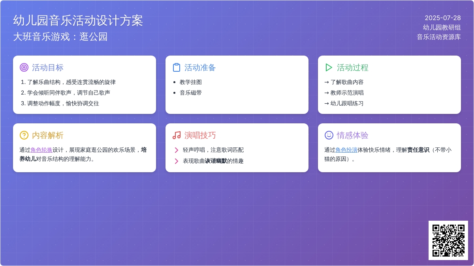Image resolution: width=474 pixels, height=266 pixels.
Task: Click the clipboard icon beside 活动准备
Action: [x=177, y=67]
